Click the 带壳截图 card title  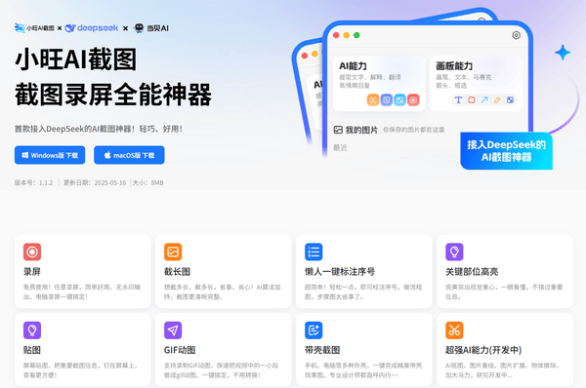click(x=322, y=350)
